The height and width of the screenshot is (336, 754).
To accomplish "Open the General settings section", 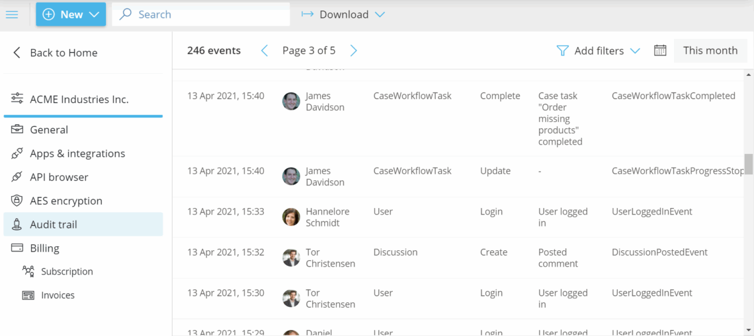I will coord(49,130).
